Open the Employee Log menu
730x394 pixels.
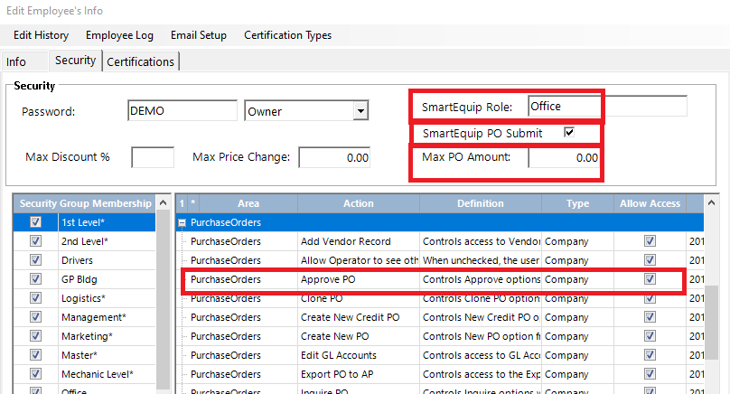point(119,35)
